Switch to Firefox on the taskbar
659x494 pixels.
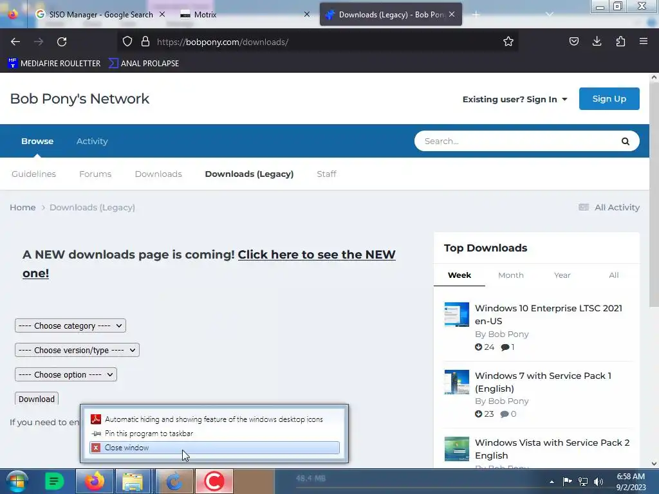[x=95, y=481]
